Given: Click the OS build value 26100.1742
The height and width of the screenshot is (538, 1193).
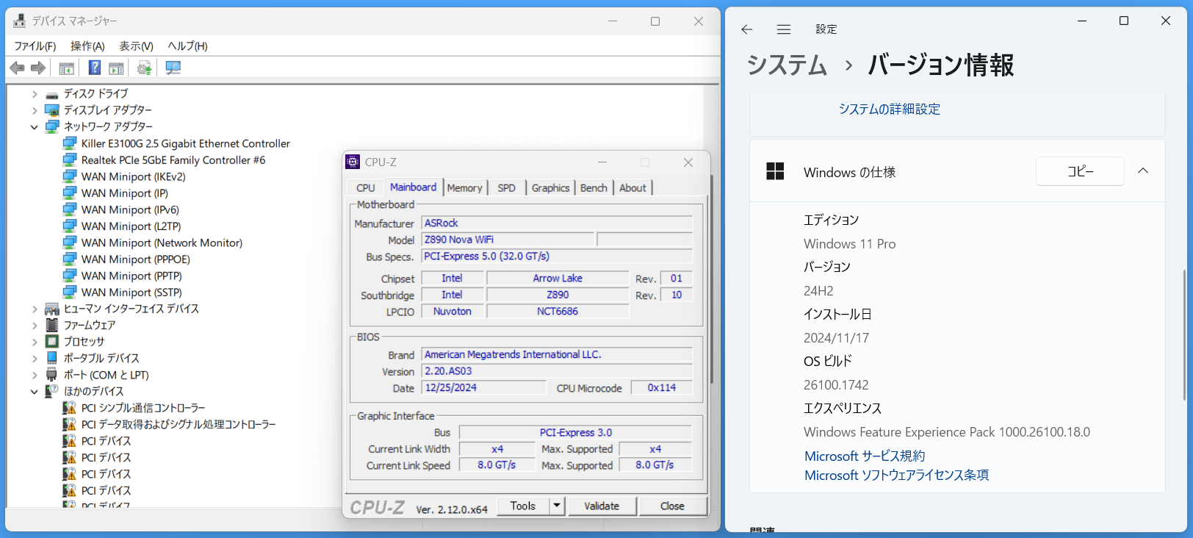Looking at the screenshot, I should point(836,385).
